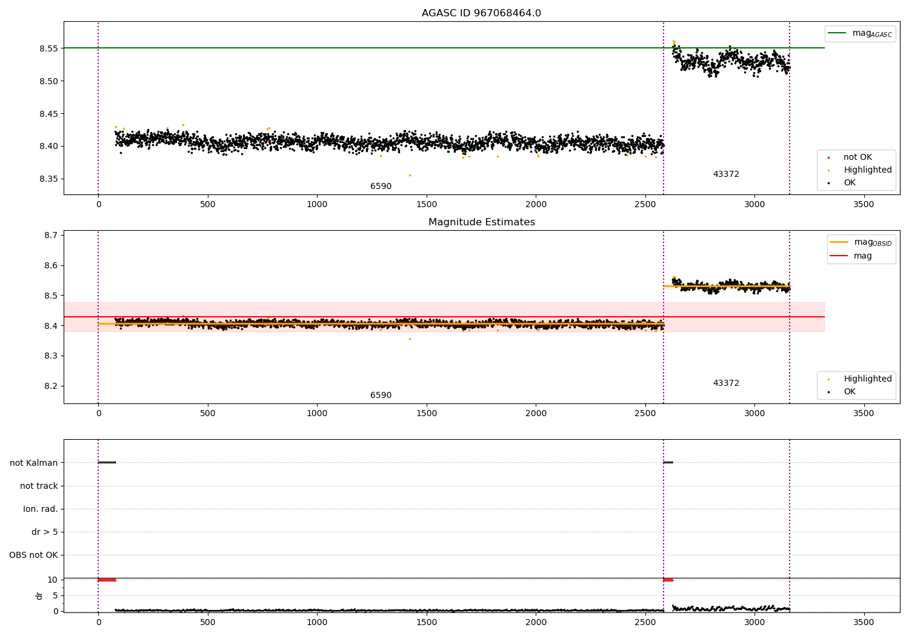The width and height of the screenshot is (909, 636).
Task: Click the 'Magnitude Estimates' plot title
Action: pos(481,222)
